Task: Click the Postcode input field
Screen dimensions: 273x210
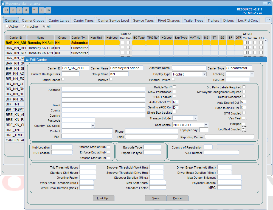Action: click(x=78, y=120)
